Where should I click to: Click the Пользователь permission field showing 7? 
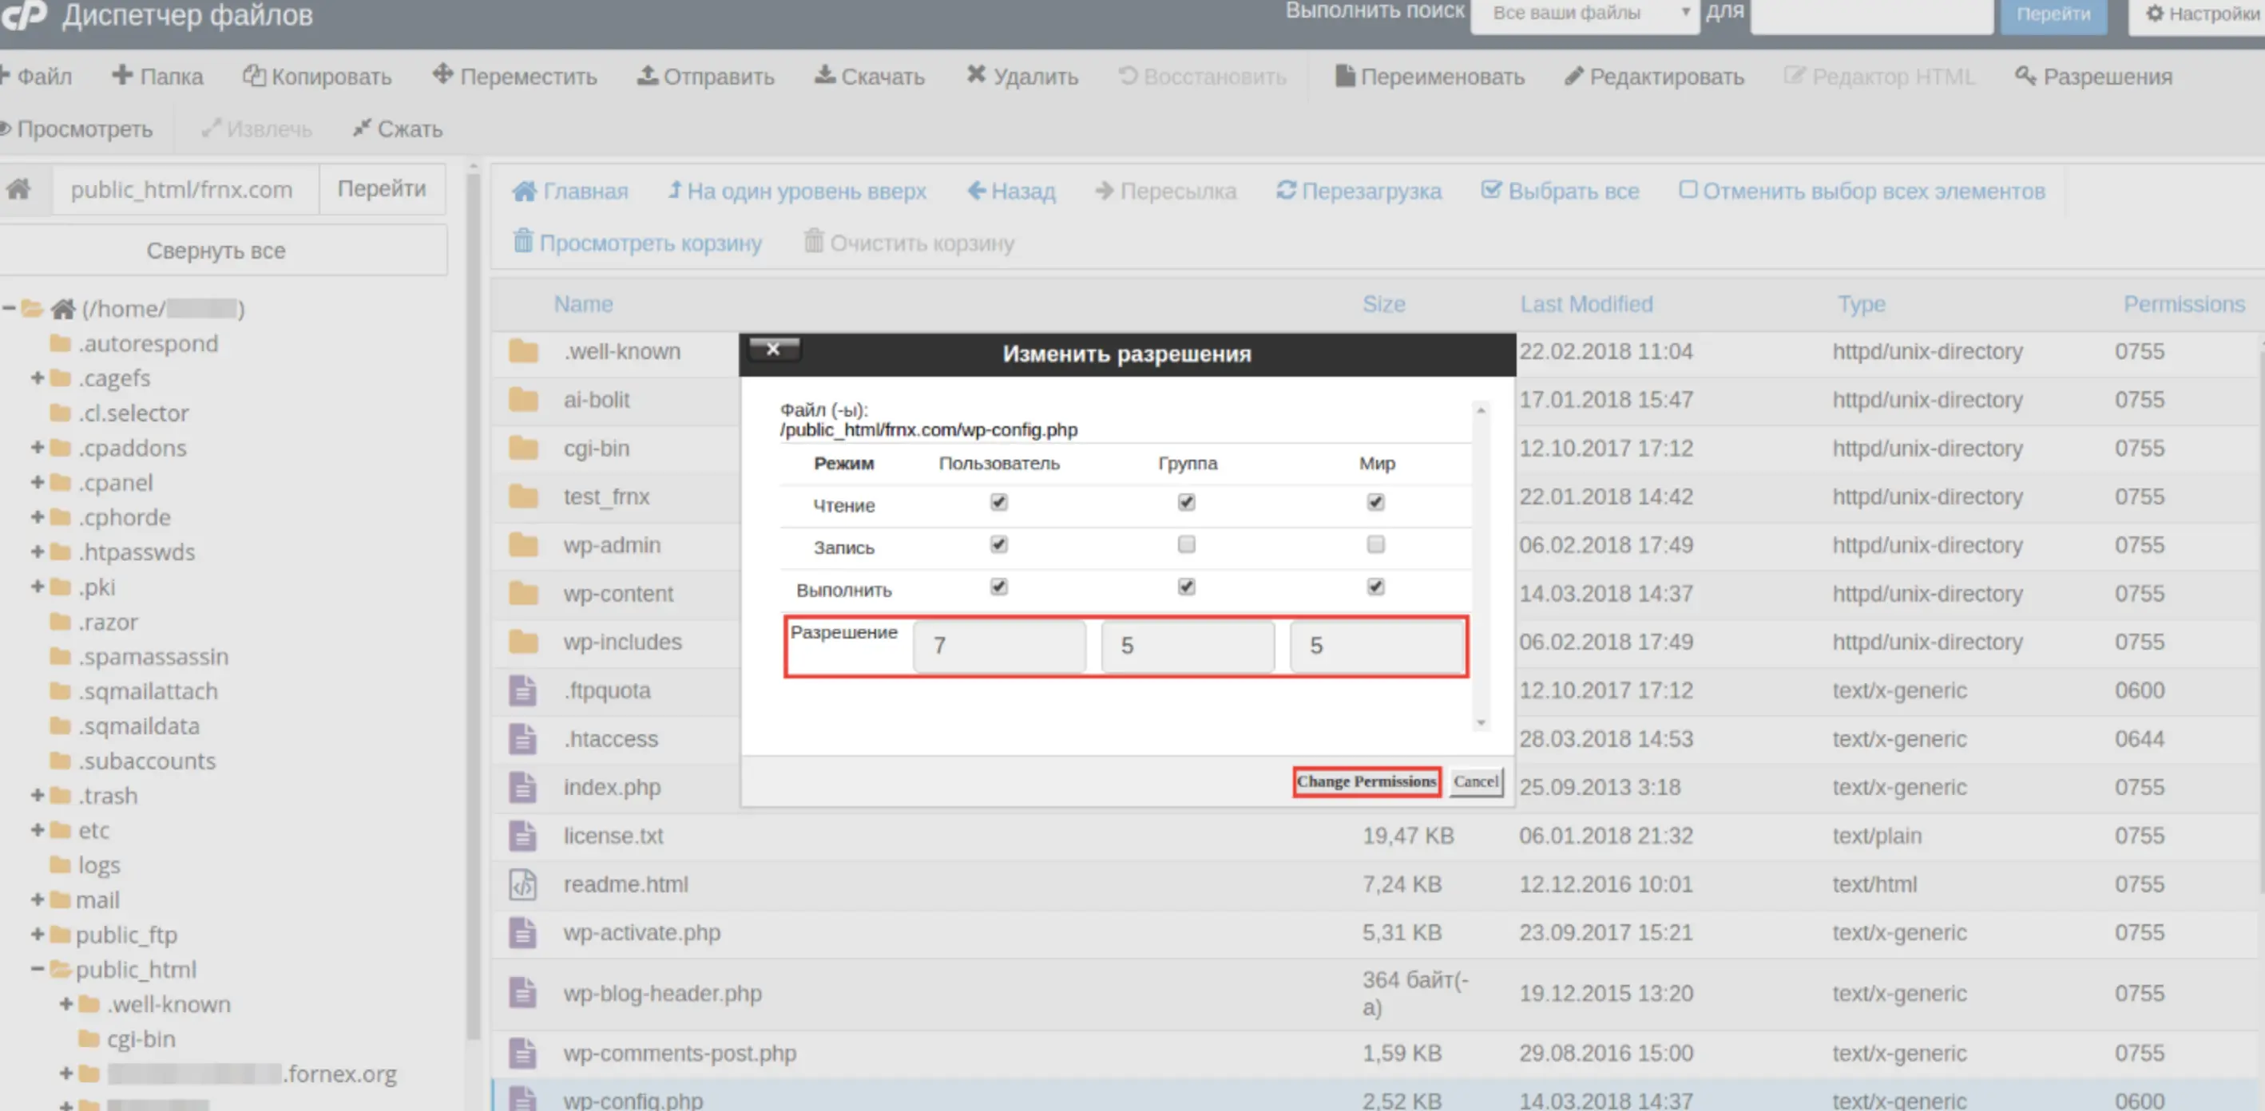(999, 646)
